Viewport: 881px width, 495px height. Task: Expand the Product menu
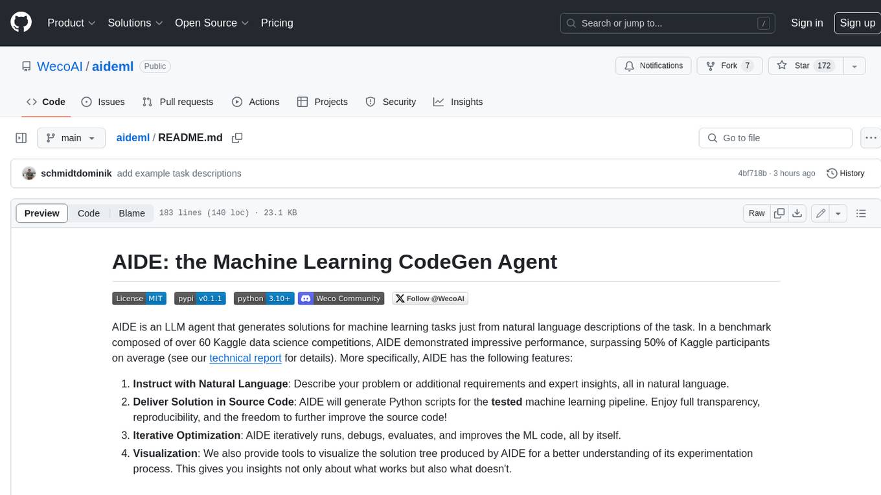click(71, 23)
